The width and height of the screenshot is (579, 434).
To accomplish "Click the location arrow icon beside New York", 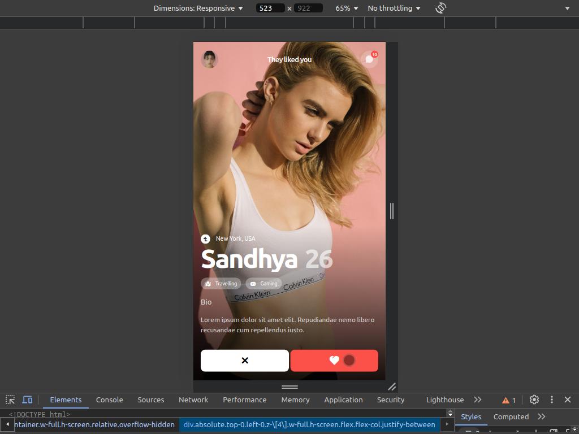I will (x=205, y=239).
